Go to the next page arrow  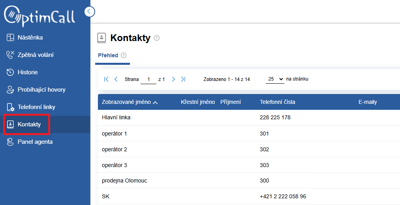(173, 79)
